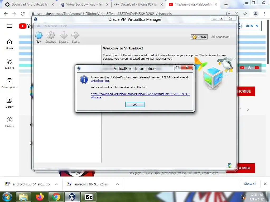
Task: Click Show all downloads
Action: point(250,184)
